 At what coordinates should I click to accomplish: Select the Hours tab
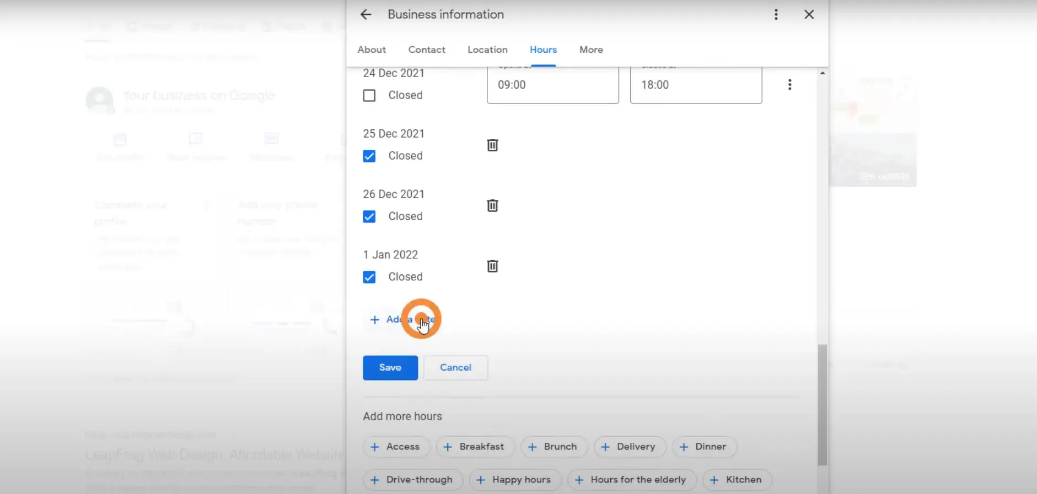pyautogui.click(x=543, y=50)
